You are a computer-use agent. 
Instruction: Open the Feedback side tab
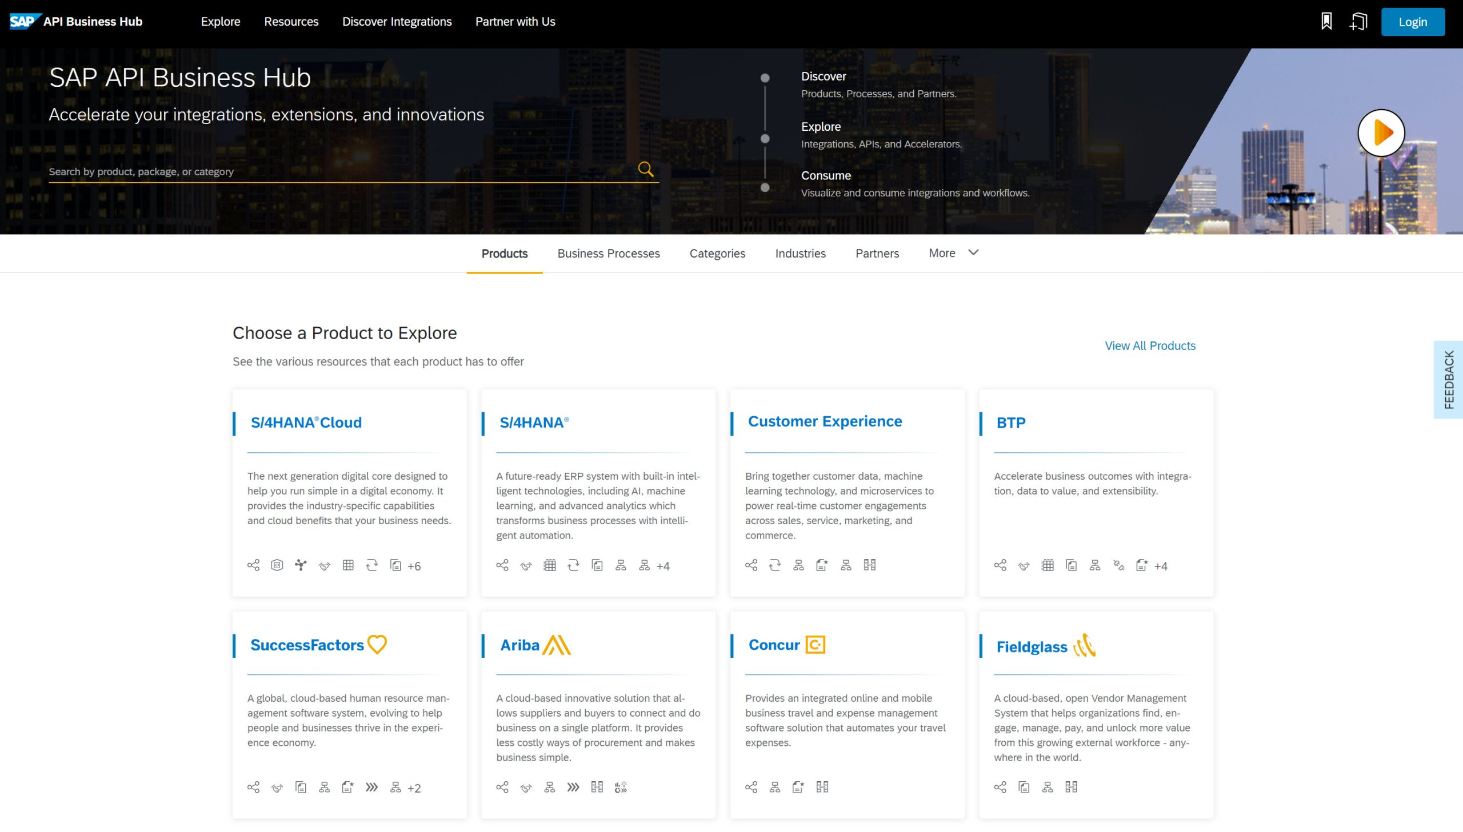pyautogui.click(x=1448, y=379)
